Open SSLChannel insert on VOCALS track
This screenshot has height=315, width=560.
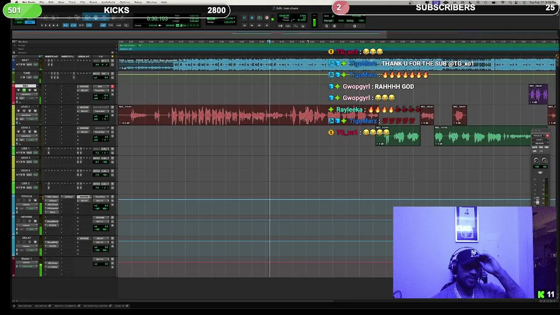click(52, 204)
